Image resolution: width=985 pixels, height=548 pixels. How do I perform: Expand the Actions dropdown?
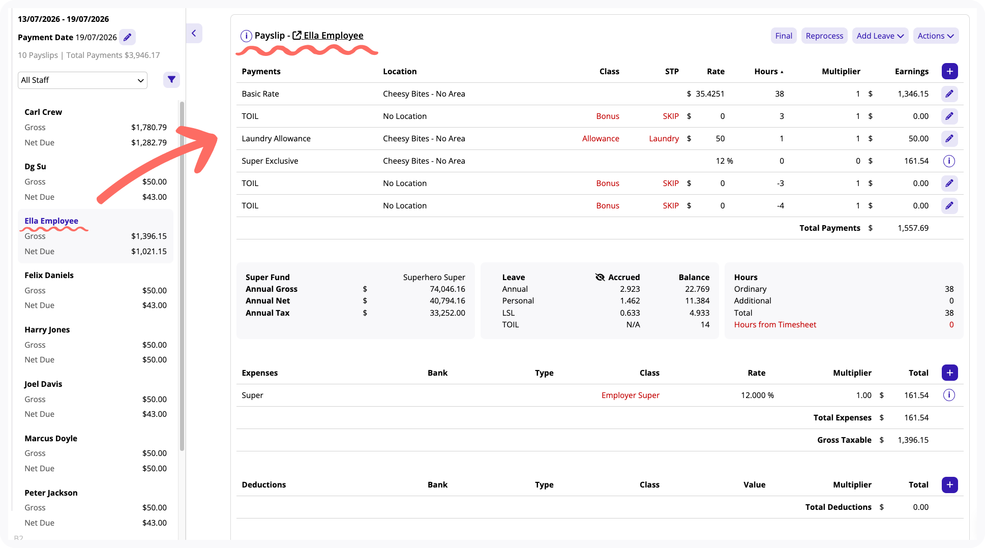point(936,36)
